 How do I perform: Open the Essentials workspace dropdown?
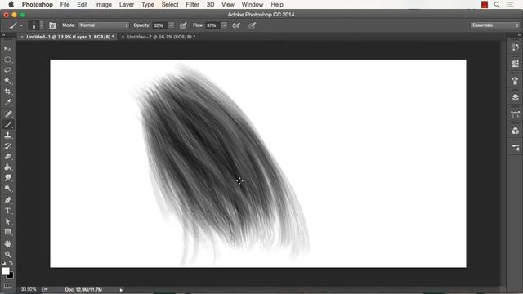[x=495, y=25]
